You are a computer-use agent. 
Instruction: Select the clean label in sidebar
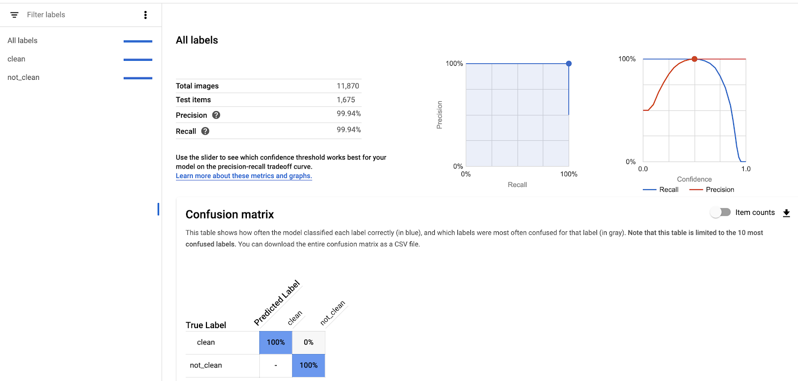[16, 59]
